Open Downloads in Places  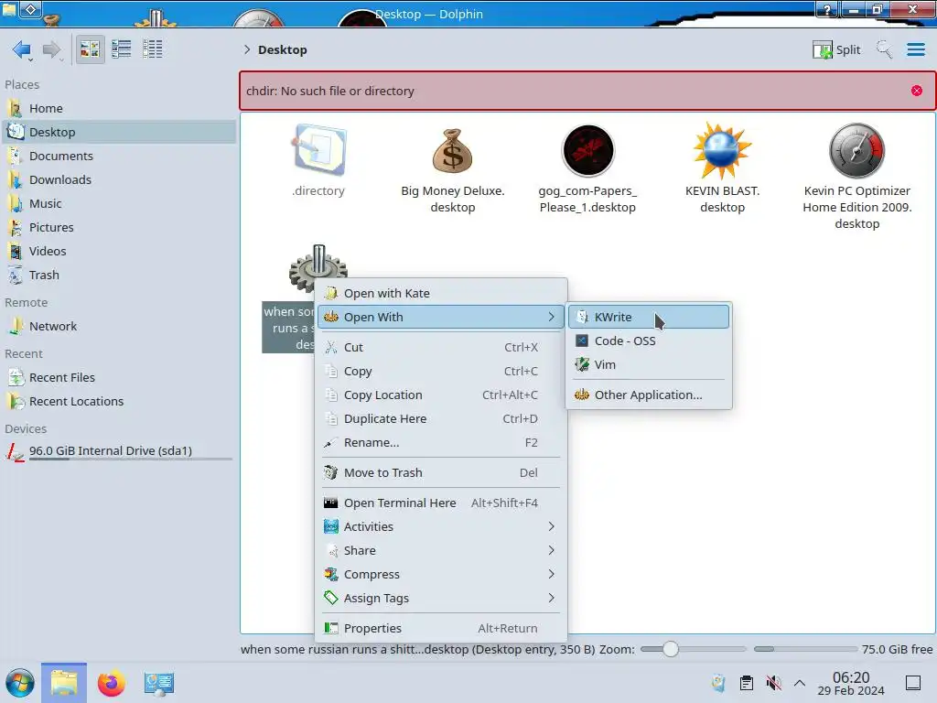(120, 180)
